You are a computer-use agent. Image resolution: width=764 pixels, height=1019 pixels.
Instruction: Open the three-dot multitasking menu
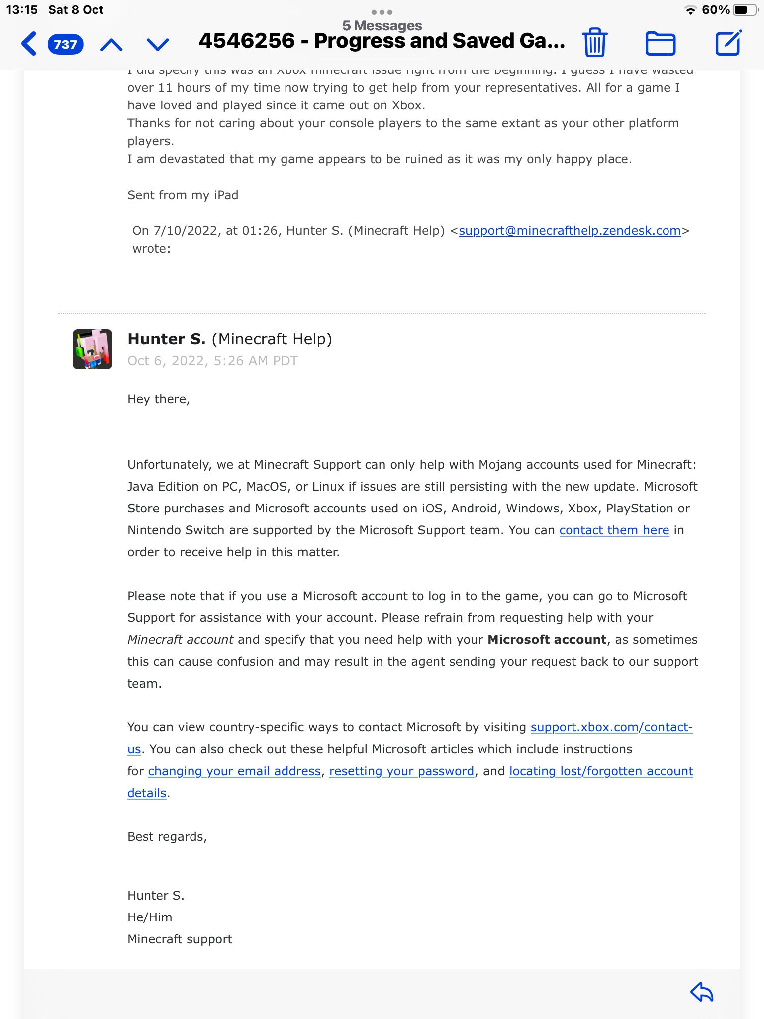[x=382, y=12]
